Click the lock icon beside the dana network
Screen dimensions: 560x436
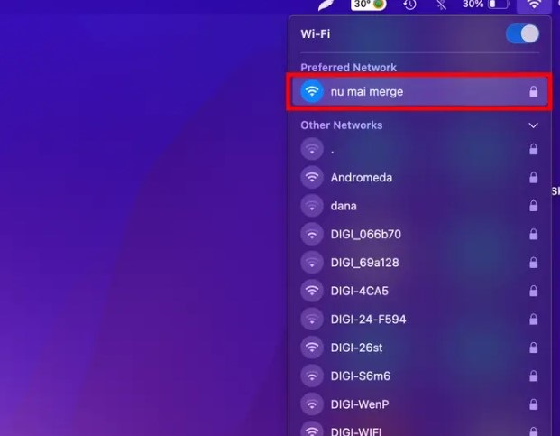coord(533,206)
